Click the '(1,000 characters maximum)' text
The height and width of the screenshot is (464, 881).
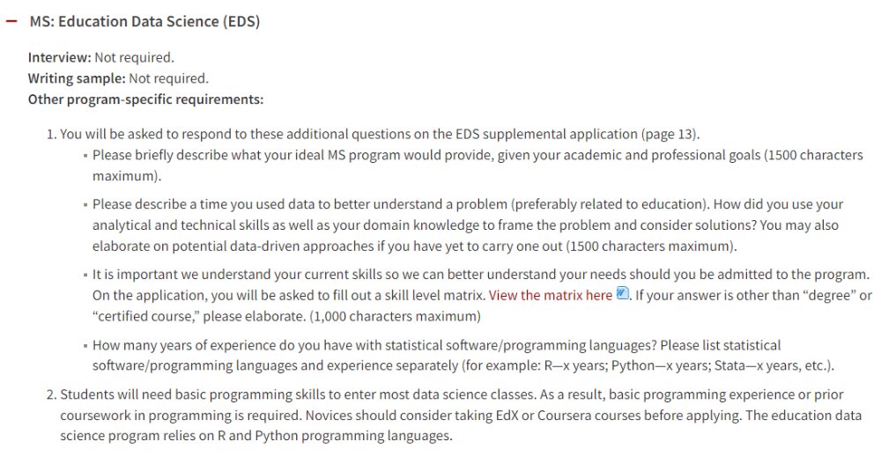[x=395, y=316]
